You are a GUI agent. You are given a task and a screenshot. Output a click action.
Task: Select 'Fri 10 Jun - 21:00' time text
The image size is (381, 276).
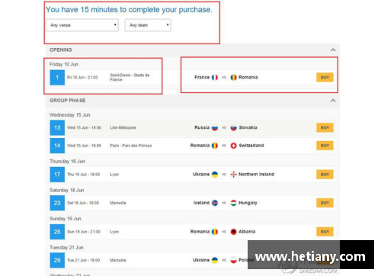click(82, 77)
